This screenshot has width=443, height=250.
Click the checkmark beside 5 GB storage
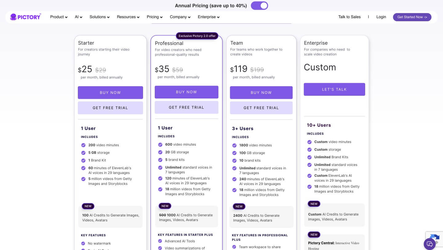pos(83,153)
